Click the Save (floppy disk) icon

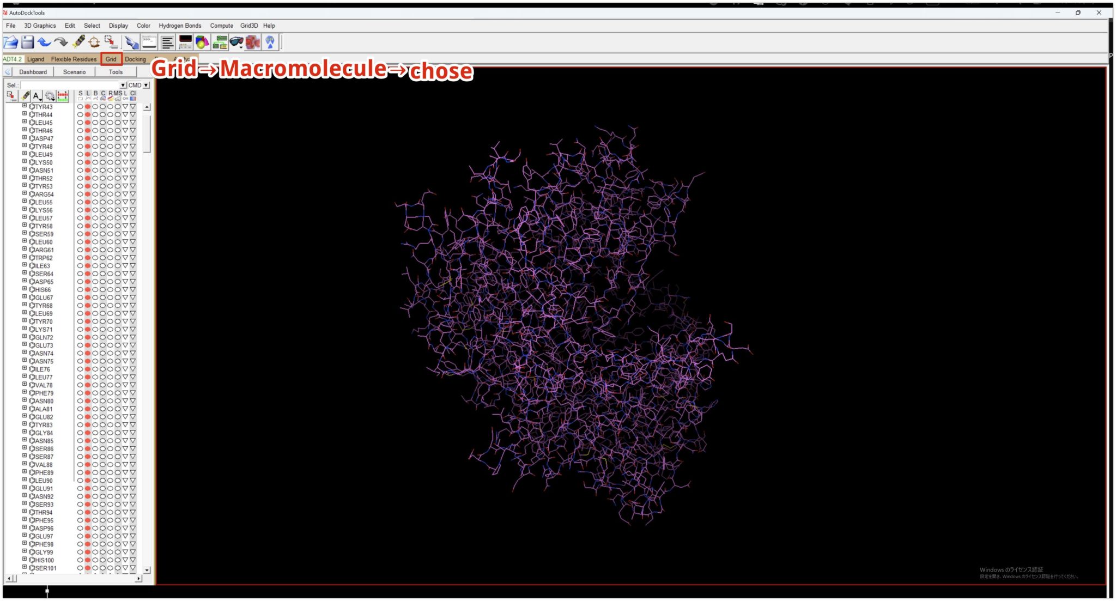tap(27, 41)
